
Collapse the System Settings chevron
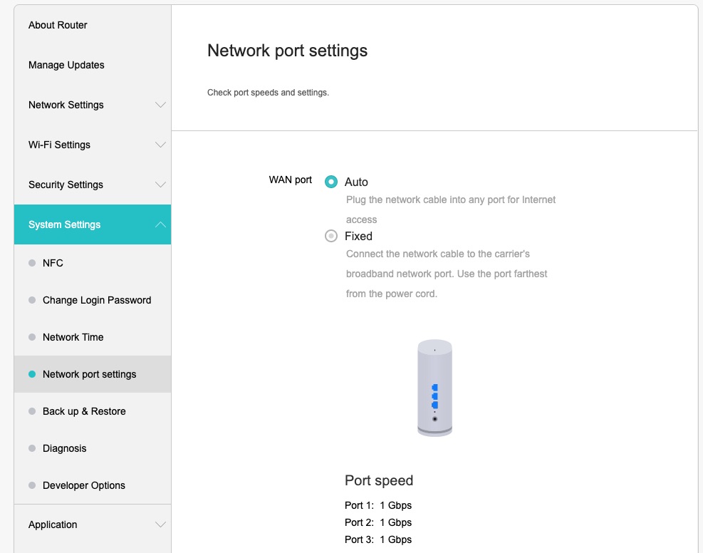[160, 224]
